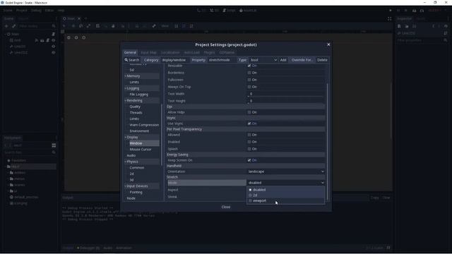Select Quality under Rendering
Viewport: 452px width, 254px height.
tap(135, 107)
